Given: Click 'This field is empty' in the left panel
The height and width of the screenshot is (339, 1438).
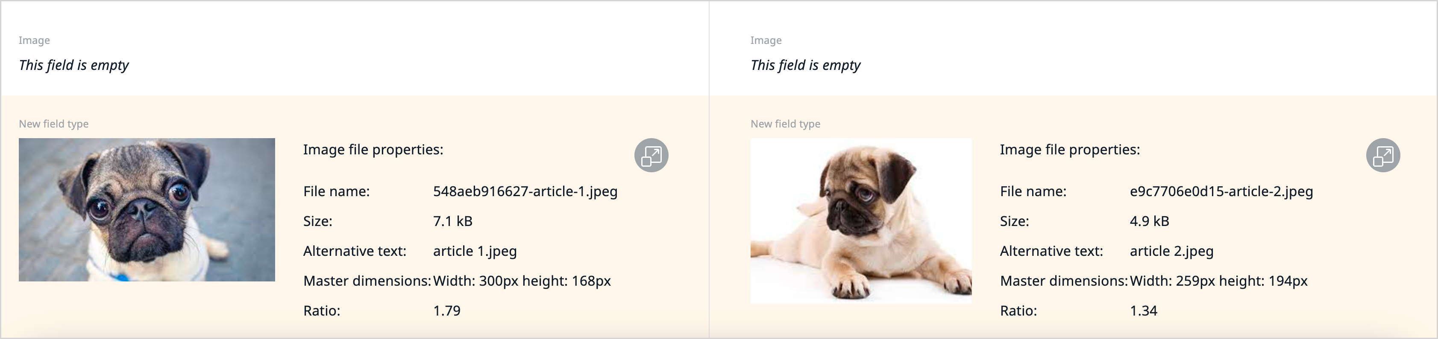Looking at the screenshot, I should [x=73, y=65].
